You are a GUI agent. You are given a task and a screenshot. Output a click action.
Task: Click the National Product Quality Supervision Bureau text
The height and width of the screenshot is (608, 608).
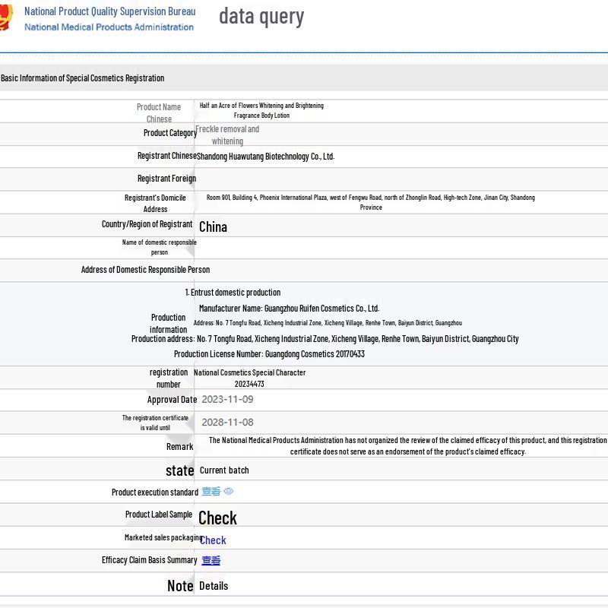tap(109, 11)
